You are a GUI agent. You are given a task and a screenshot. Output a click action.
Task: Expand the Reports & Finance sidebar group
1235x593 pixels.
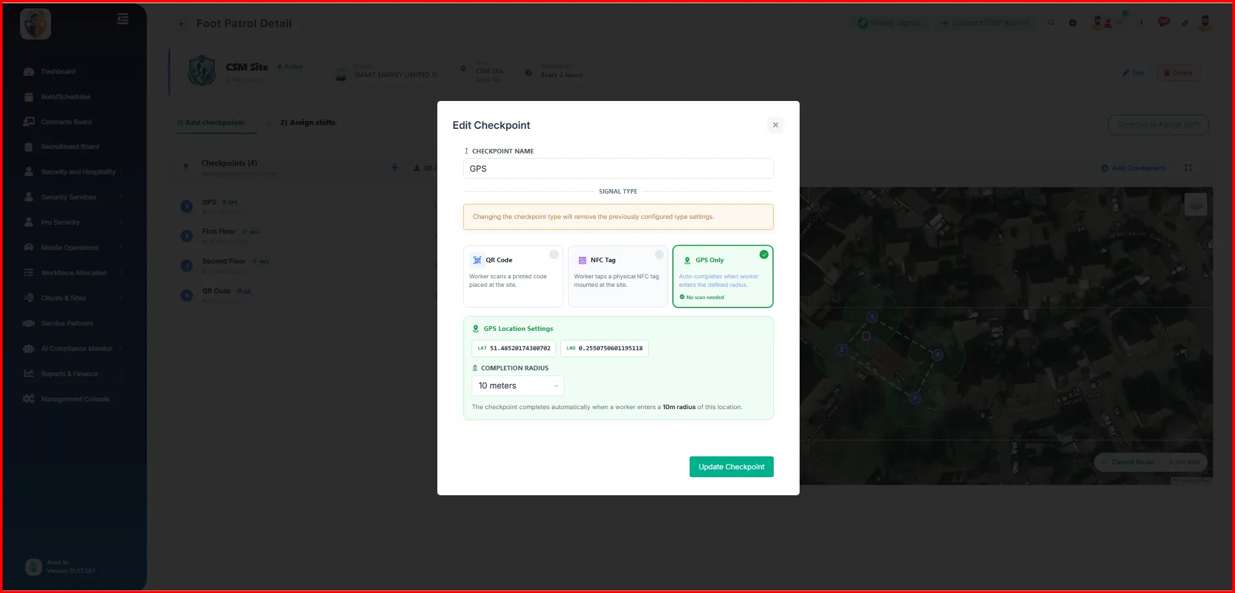click(73, 374)
